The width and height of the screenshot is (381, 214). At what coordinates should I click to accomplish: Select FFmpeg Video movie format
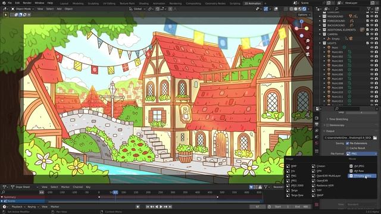coord(363,176)
